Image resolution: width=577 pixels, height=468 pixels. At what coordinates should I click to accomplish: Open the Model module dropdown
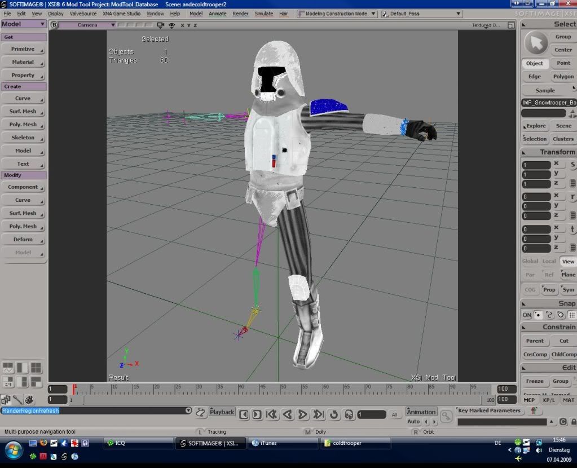(x=24, y=24)
